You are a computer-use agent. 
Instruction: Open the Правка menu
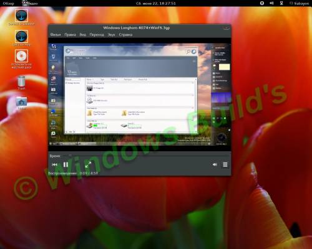70,34
